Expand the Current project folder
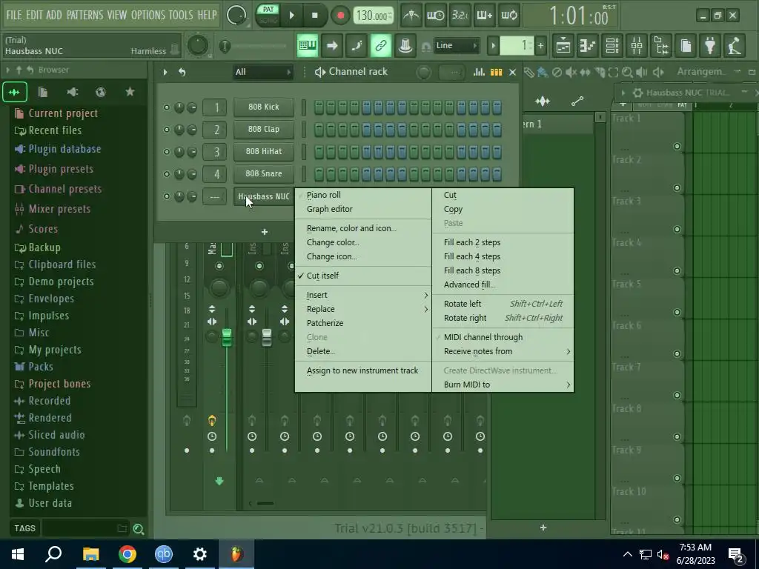The image size is (759, 569). (63, 113)
